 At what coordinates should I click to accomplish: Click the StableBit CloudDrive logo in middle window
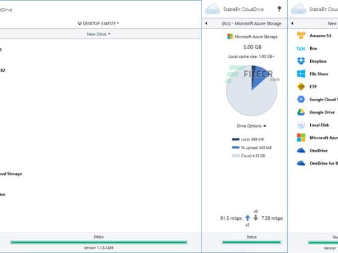pos(212,9)
